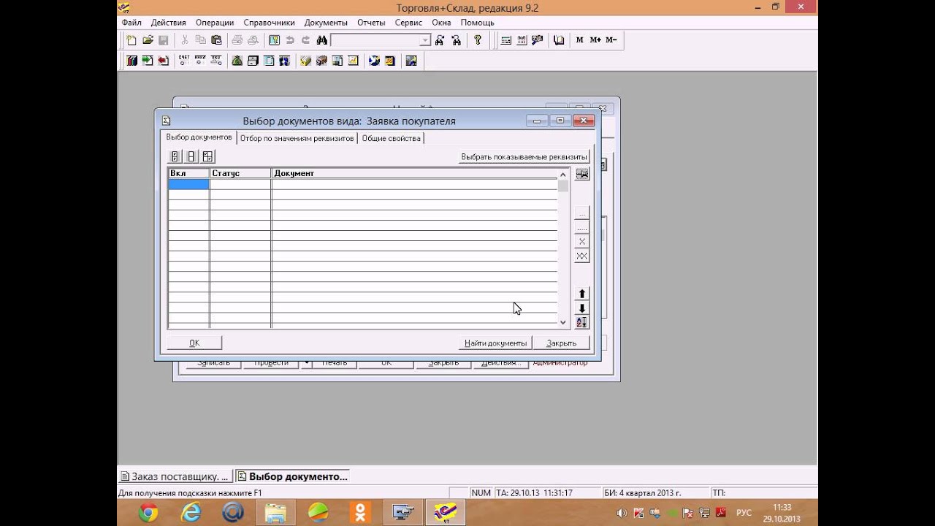The width and height of the screenshot is (935, 526).
Task: Click the third icon button above the Статус column
Action: (207, 156)
